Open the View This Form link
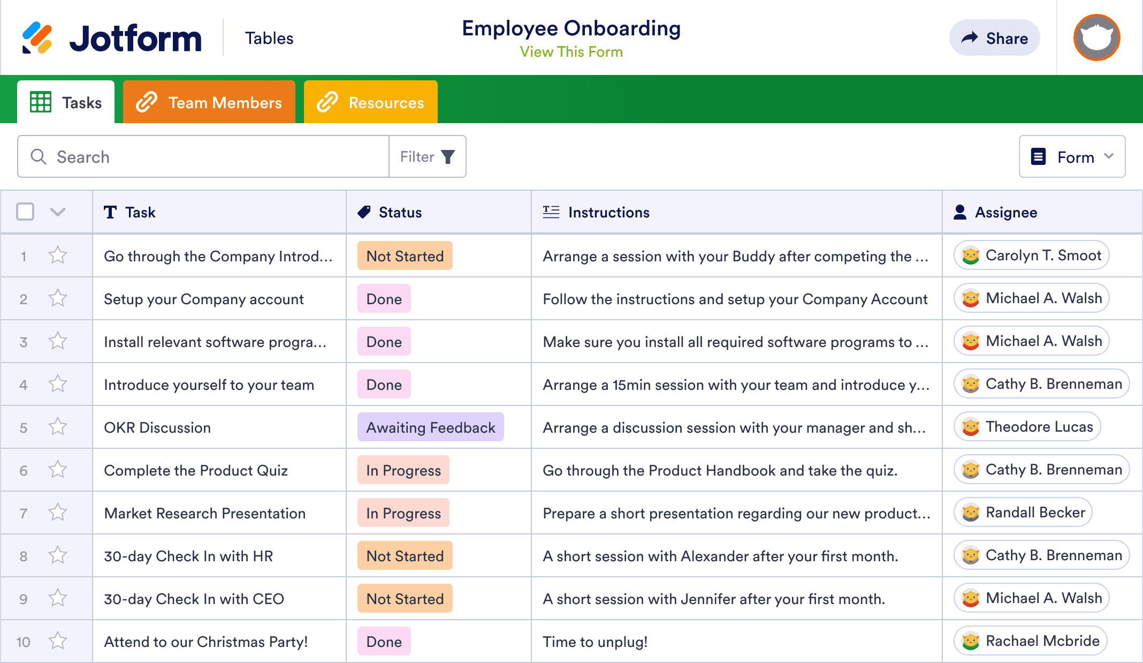1143x663 pixels. [x=571, y=51]
